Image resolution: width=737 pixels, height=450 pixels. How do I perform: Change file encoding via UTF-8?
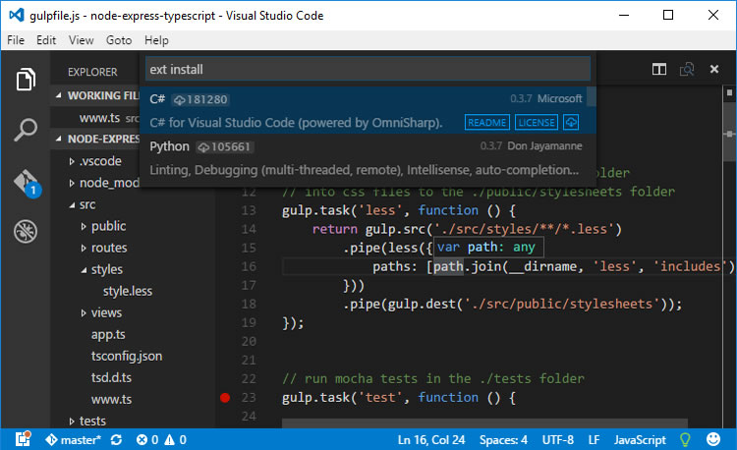pos(557,440)
